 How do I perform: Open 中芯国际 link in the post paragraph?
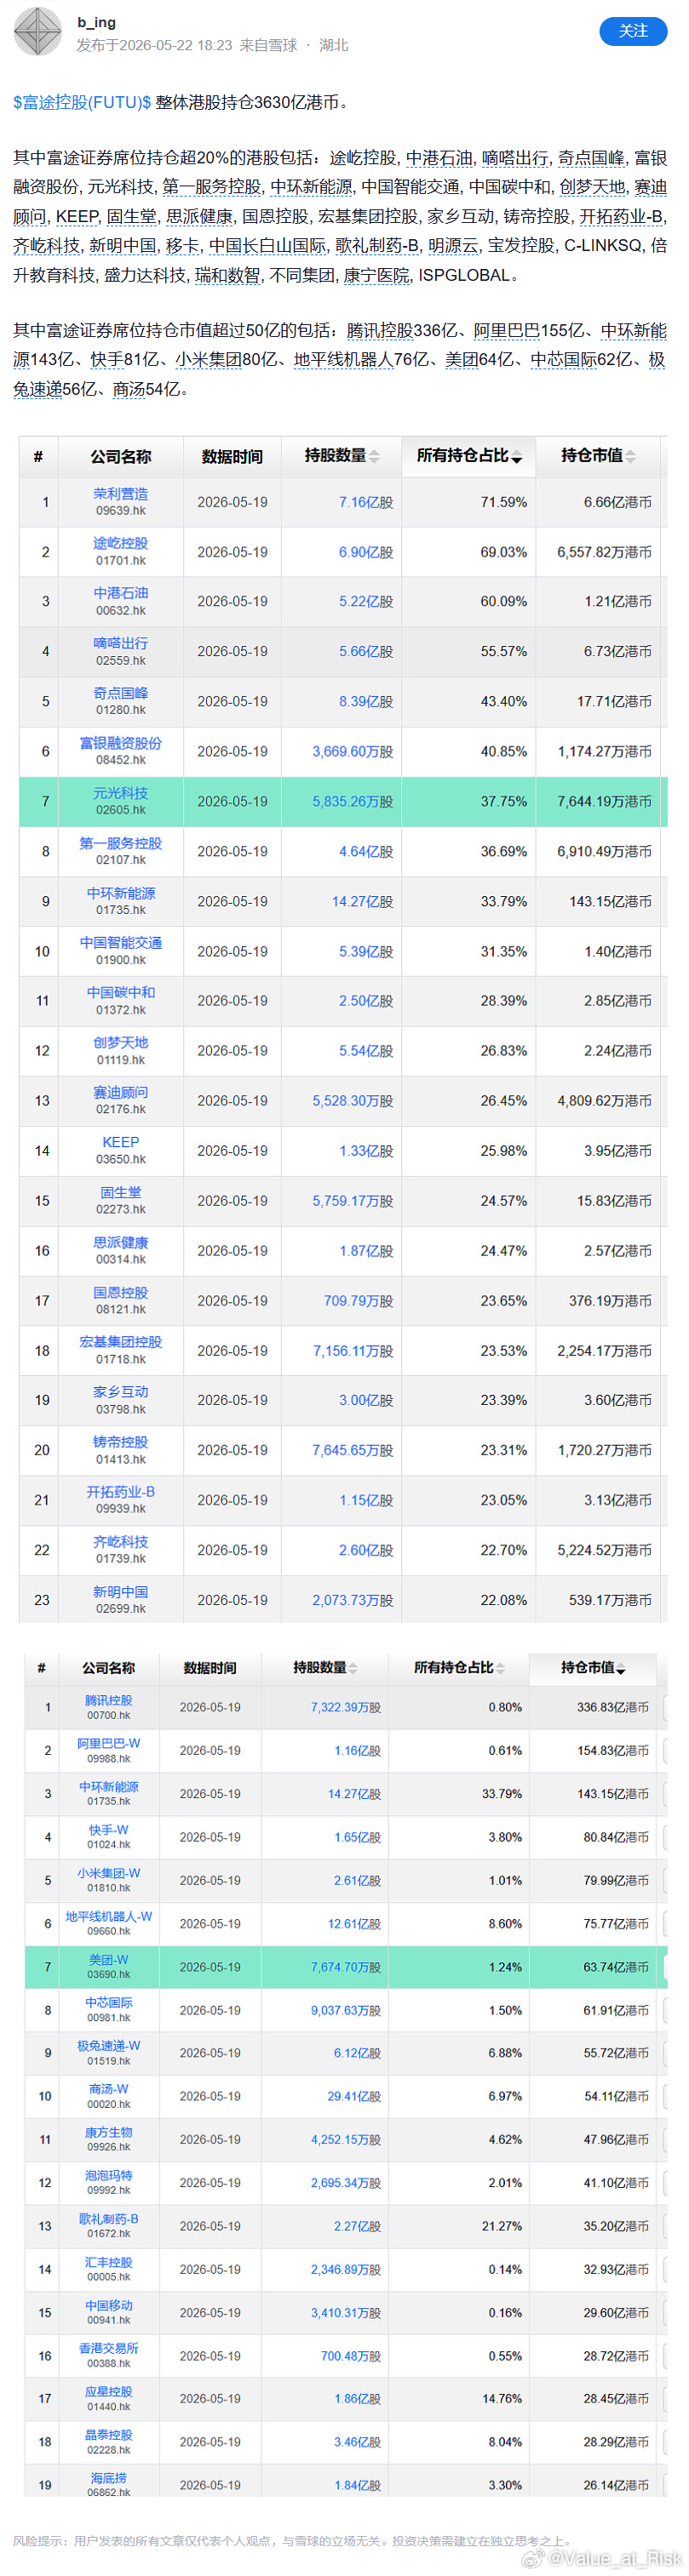coord(563,359)
